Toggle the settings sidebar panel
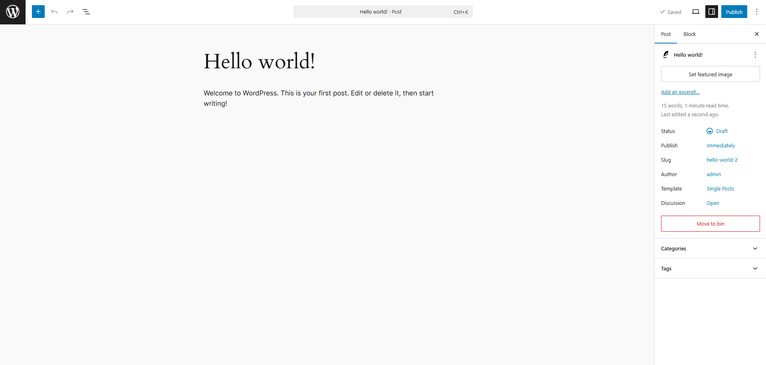 [712, 12]
